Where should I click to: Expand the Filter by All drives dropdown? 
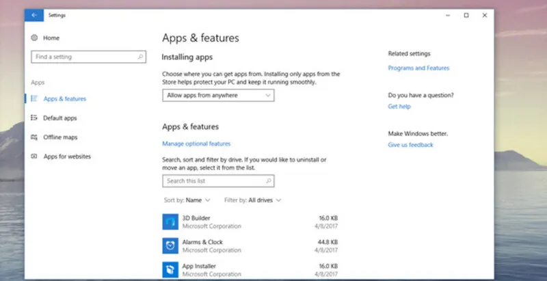(x=253, y=200)
